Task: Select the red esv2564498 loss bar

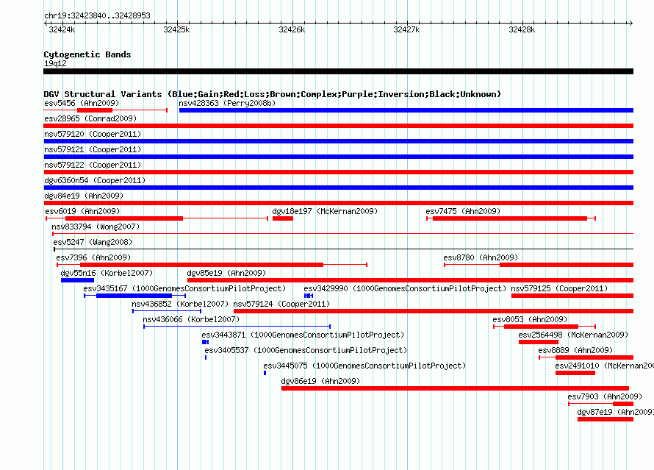Action: (x=539, y=342)
